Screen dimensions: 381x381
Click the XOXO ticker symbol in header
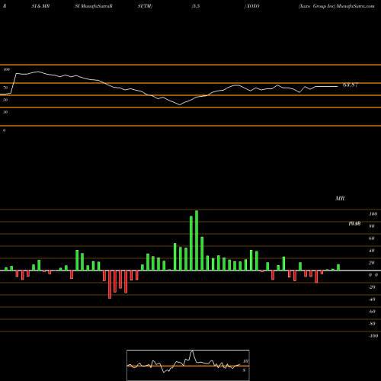252,6
